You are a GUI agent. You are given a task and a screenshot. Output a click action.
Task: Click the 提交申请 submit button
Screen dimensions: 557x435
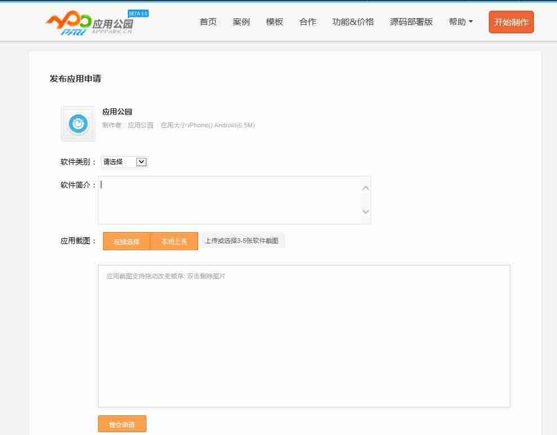click(x=122, y=424)
